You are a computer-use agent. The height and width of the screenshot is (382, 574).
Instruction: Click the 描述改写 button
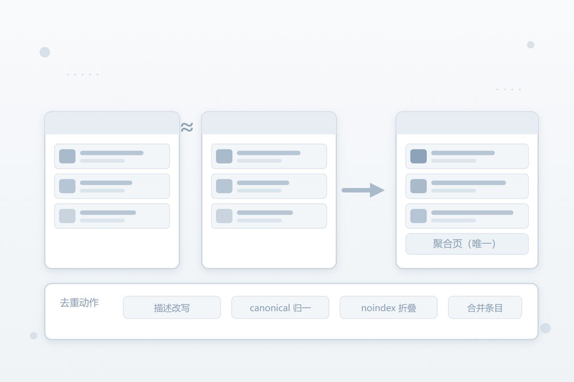click(x=172, y=307)
